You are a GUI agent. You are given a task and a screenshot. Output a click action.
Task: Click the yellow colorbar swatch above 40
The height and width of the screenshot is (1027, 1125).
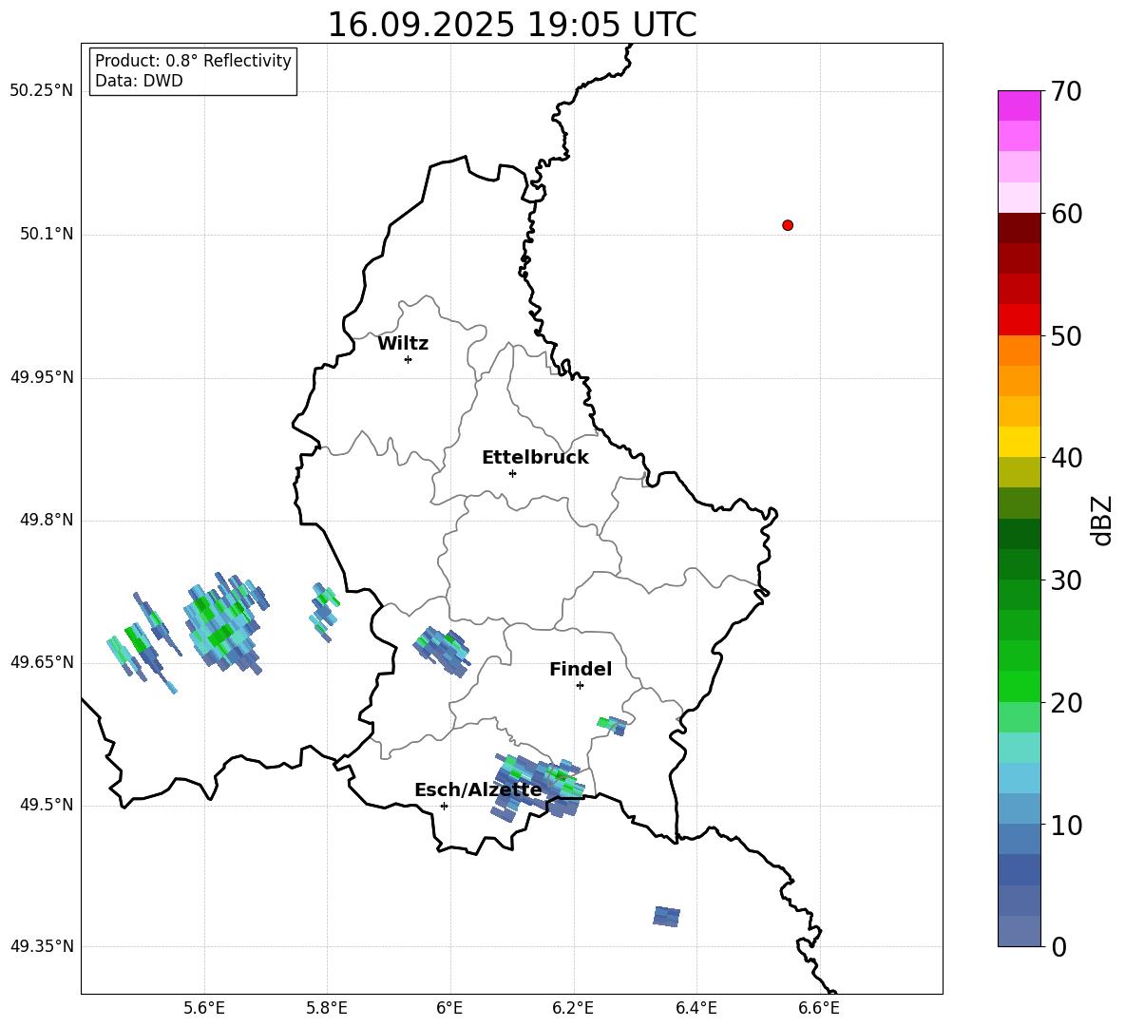click(x=1020, y=442)
